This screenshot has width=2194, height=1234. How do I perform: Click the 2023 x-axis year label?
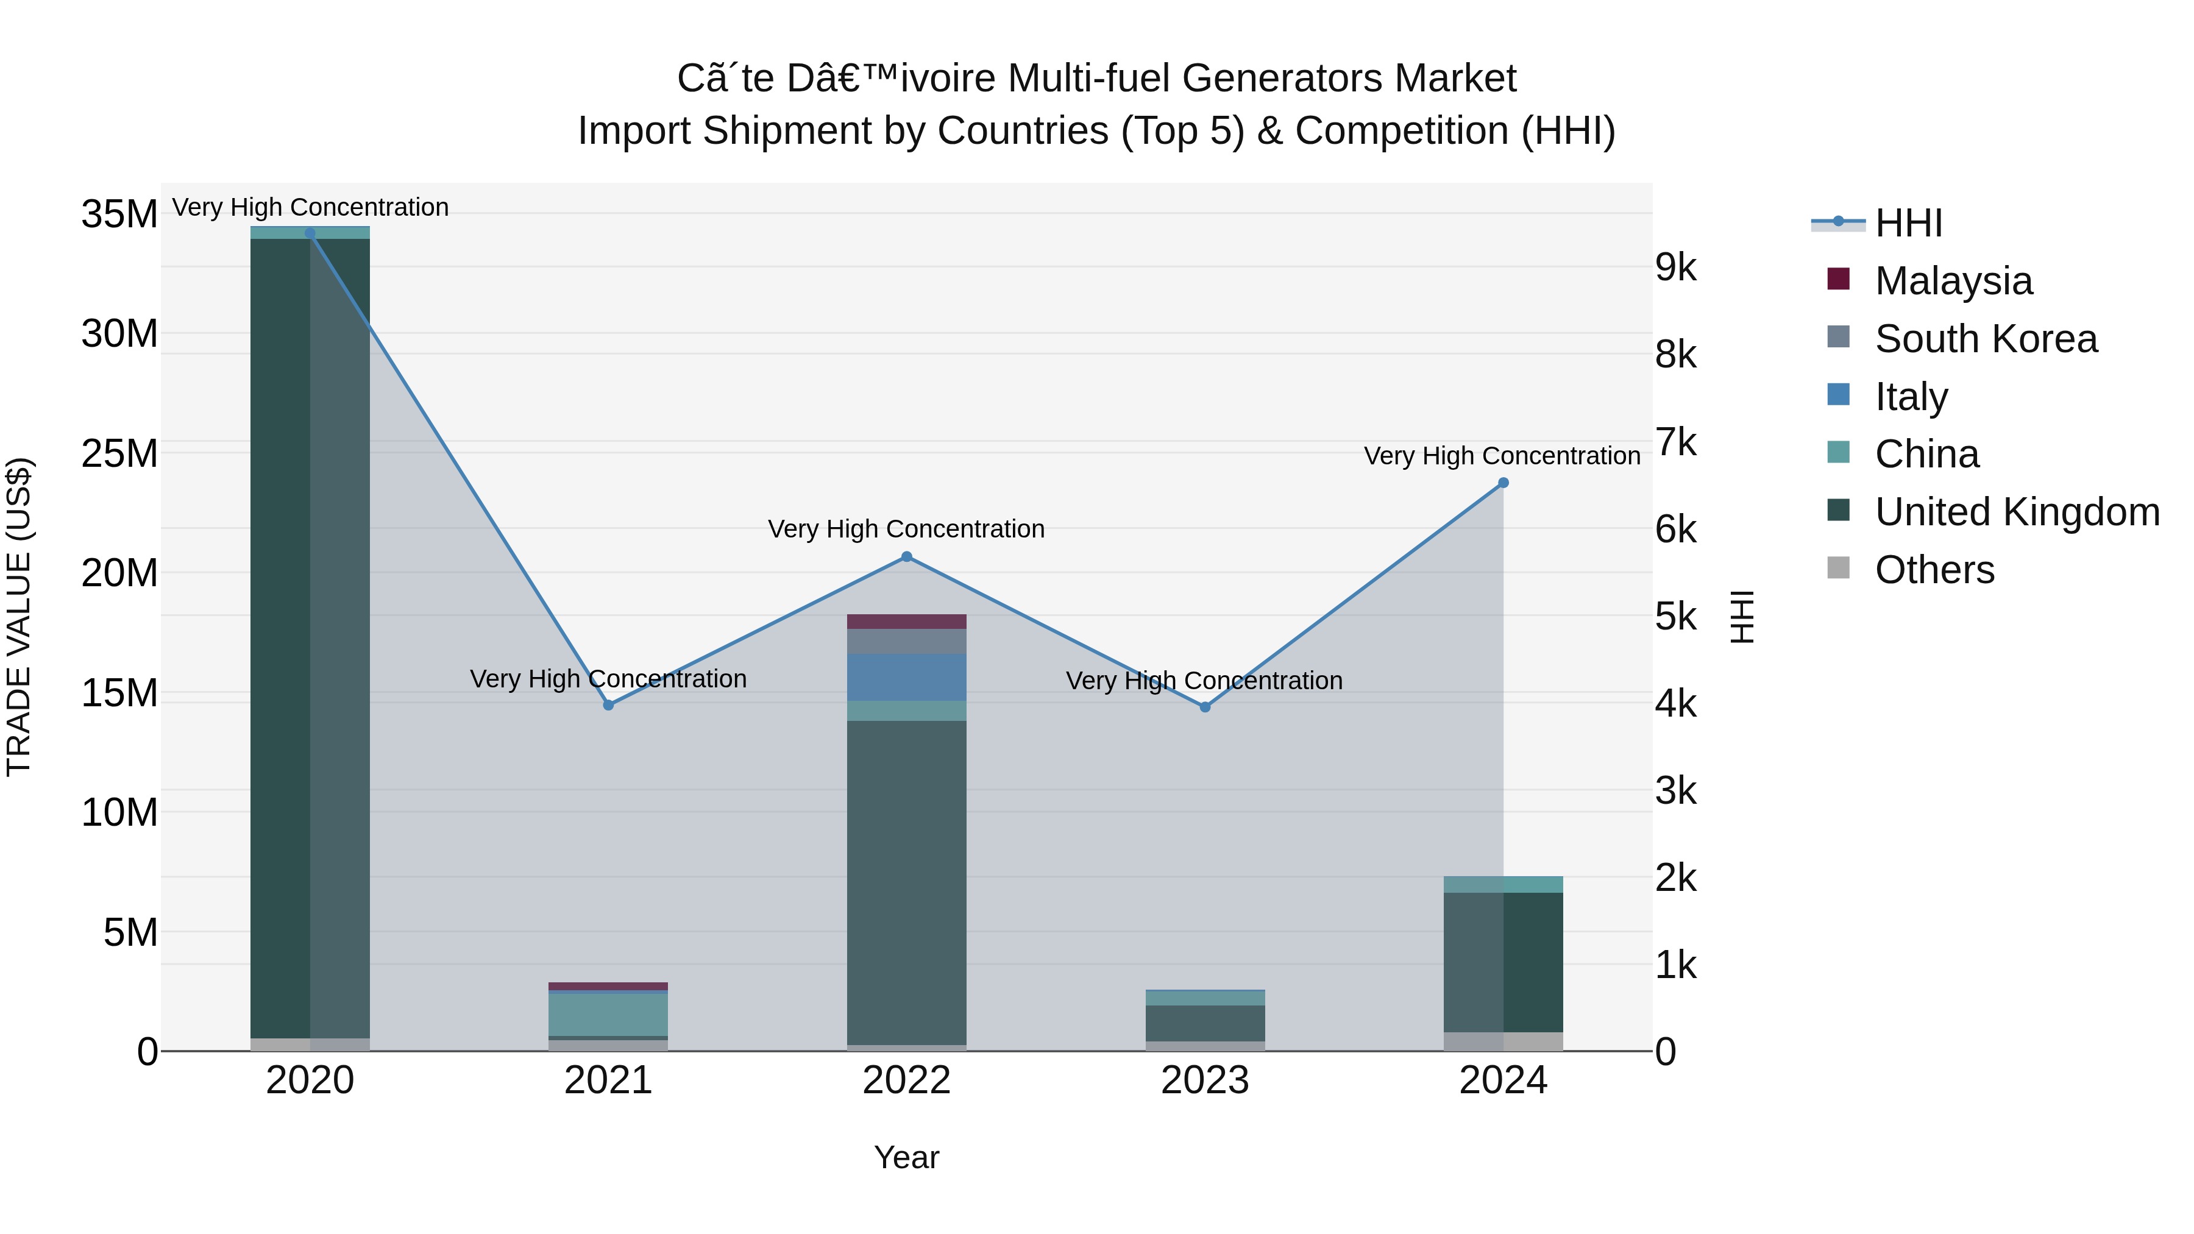point(1205,1080)
